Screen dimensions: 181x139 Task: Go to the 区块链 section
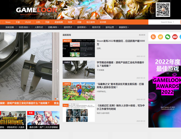[103, 22]
